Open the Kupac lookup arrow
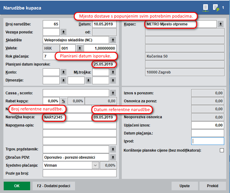The image size is (230, 193). click(x=220, y=24)
